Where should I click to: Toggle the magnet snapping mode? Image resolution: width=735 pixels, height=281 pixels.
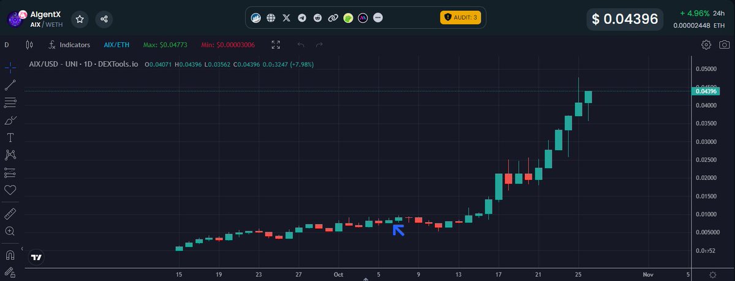pos(10,255)
